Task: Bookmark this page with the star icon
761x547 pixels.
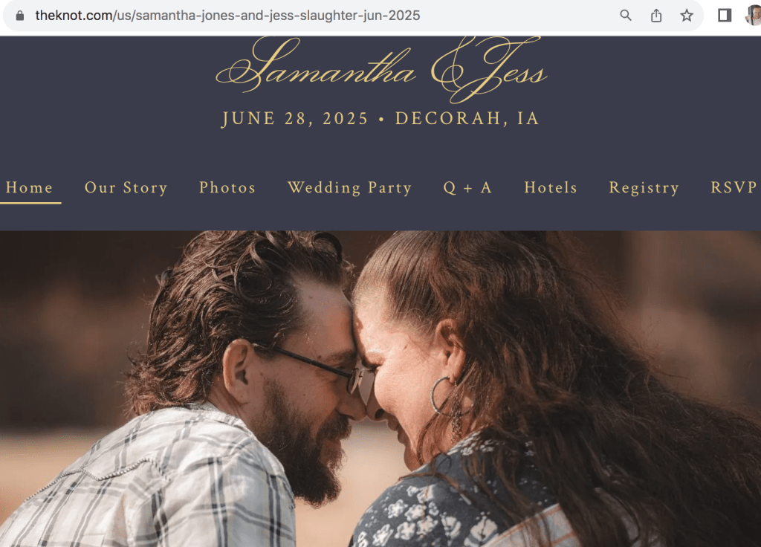Action: point(686,16)
